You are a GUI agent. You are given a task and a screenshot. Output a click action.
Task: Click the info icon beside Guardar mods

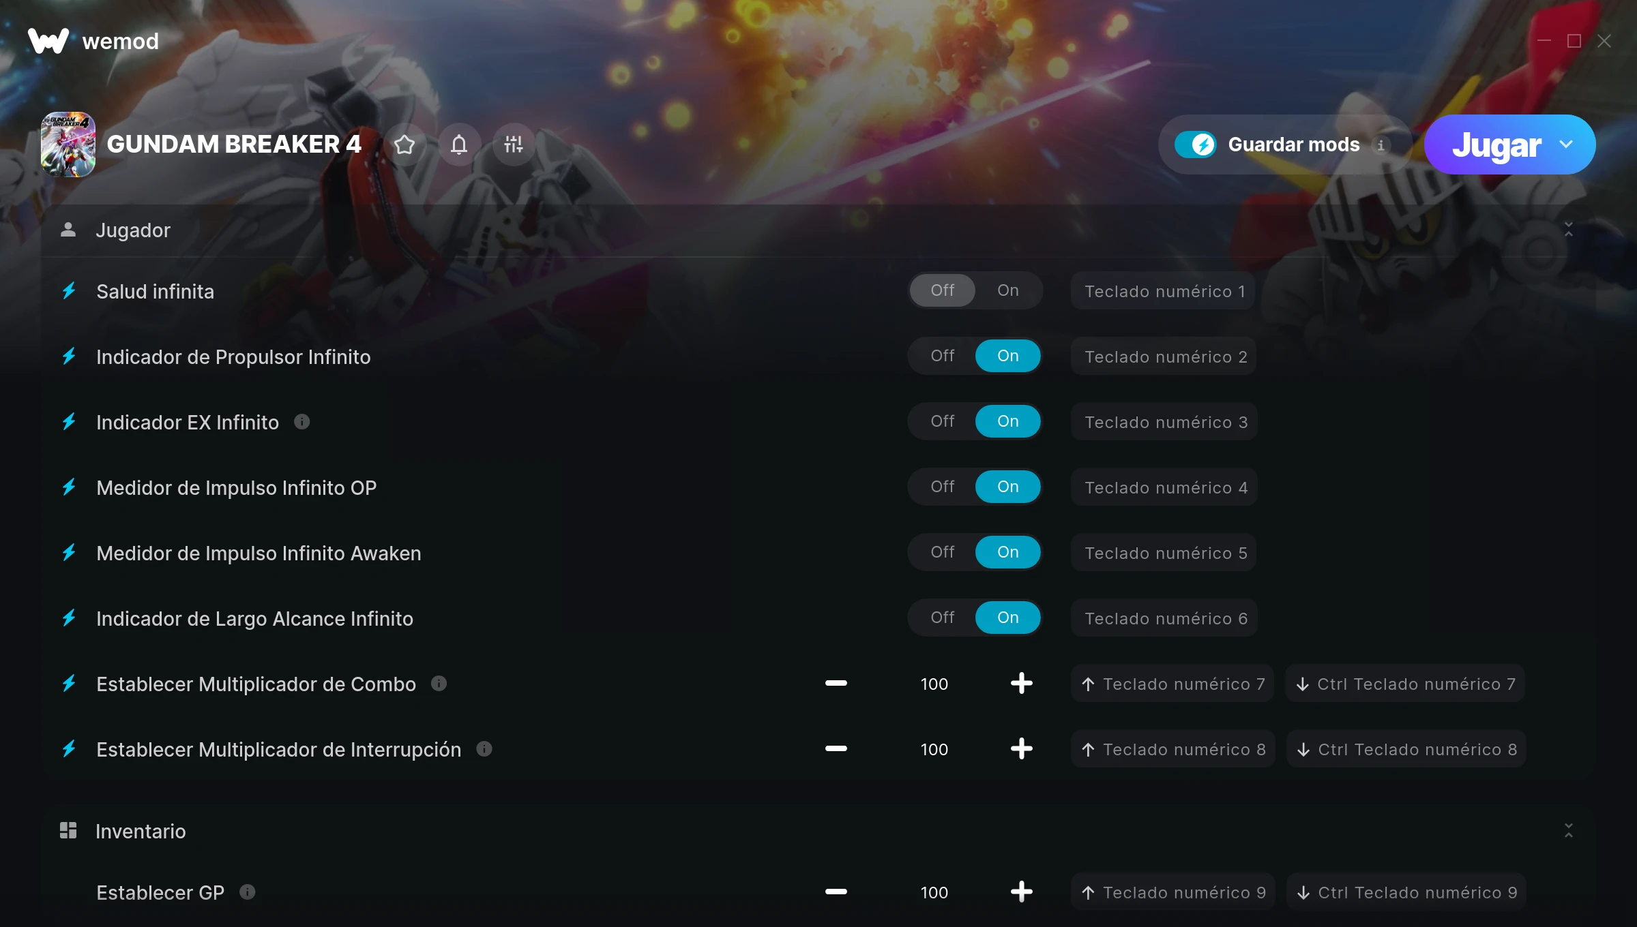[x=1381, y=145]
